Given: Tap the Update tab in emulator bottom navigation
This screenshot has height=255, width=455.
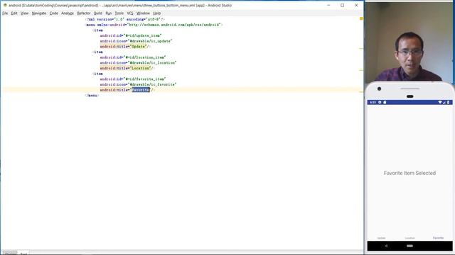Looking at the screenshot, I should pos(381,238).
